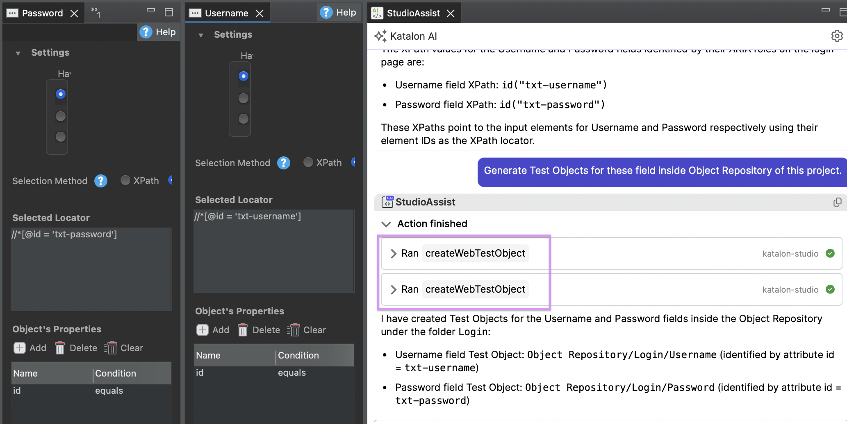Switch to the Password tab

[42, 13]
